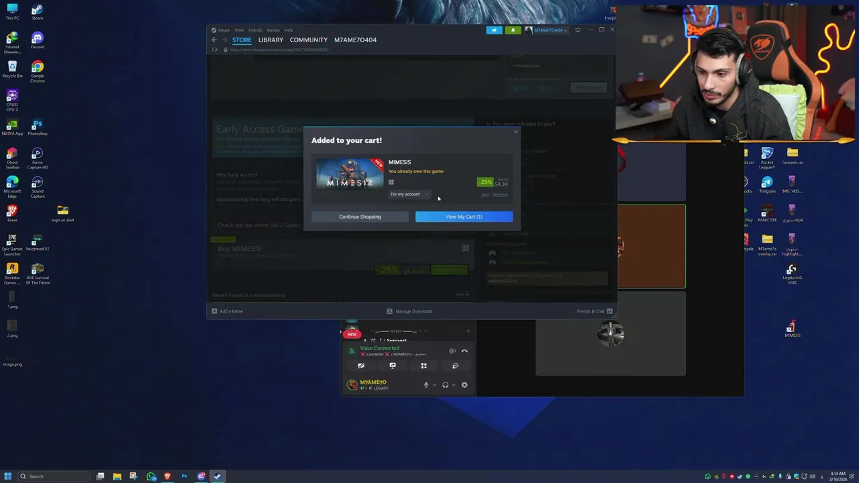Image resolution: width=859 pixels, height=483 pixels.
Task: Open the Brave desktop shortcut
Action: click(x=12, y=214)
